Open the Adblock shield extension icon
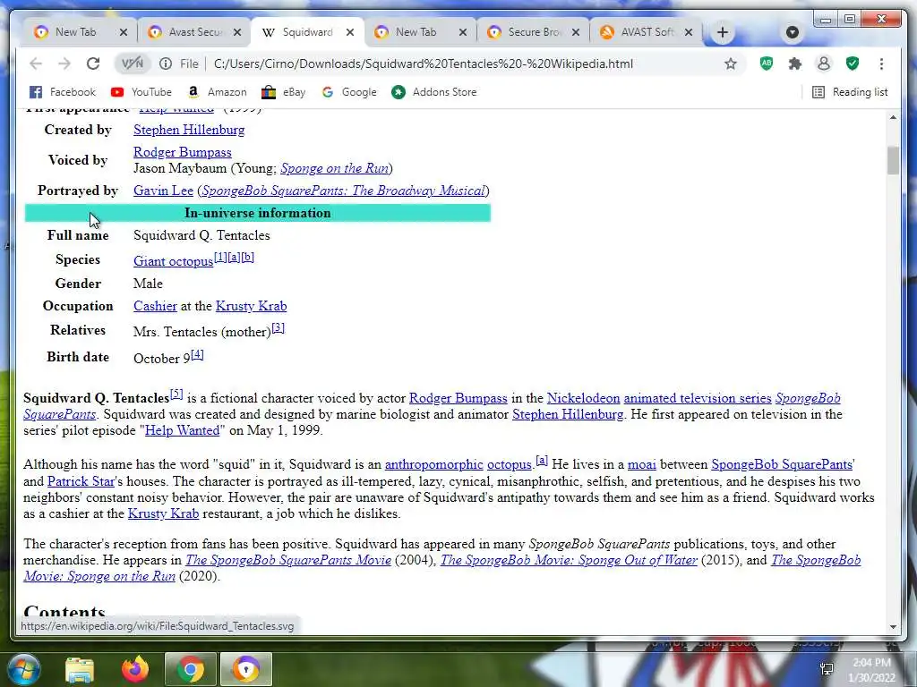The height and width of the screenshot is (687, 917). (x=767, y=64)
